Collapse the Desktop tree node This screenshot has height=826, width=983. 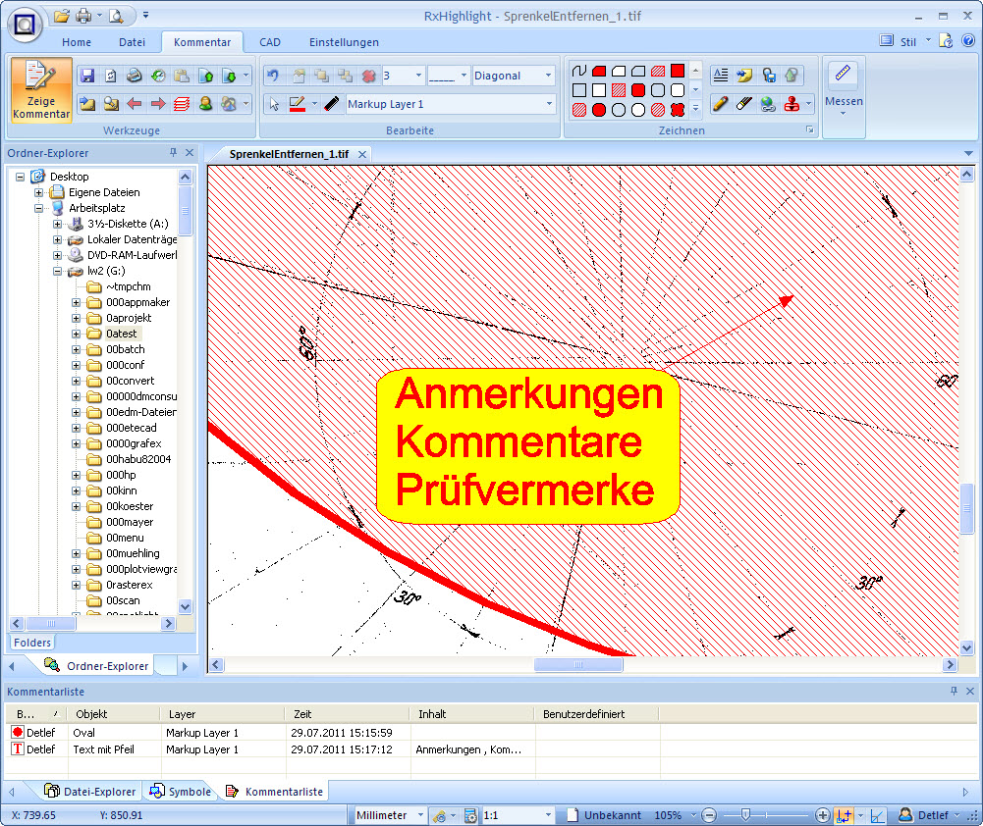tap(21, 177)
